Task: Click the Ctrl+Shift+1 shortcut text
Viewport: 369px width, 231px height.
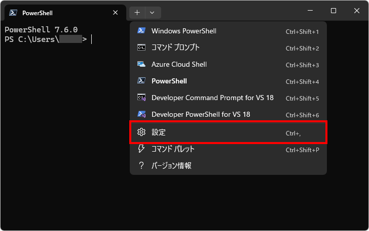Action: coord(303,32)
